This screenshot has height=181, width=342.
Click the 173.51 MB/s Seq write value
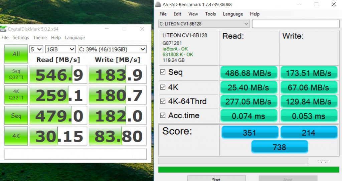[309, 73]
